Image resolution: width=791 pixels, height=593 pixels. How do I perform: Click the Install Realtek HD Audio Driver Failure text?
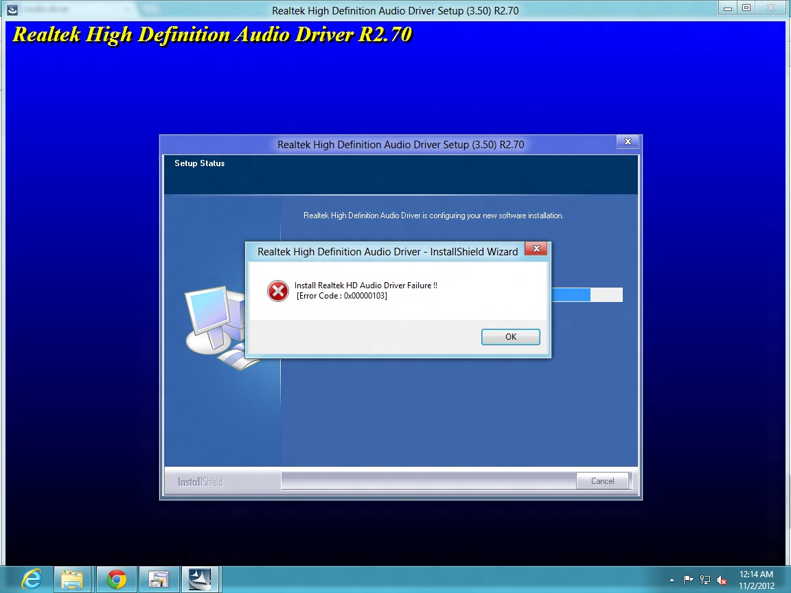[366, 286]
